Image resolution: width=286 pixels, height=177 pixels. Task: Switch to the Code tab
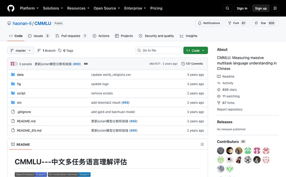[x=16, y=36]
